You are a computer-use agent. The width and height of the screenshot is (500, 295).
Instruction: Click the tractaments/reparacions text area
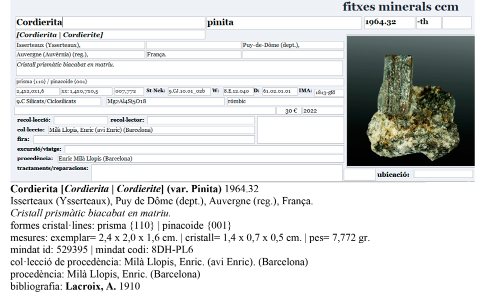tap(217, 173)
